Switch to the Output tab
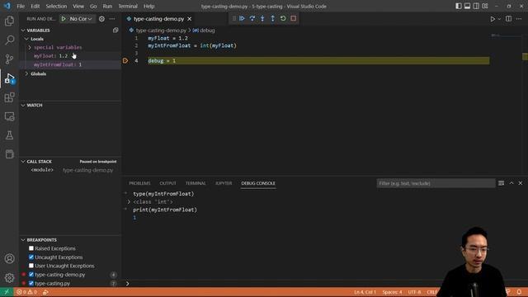 [167, 183]
